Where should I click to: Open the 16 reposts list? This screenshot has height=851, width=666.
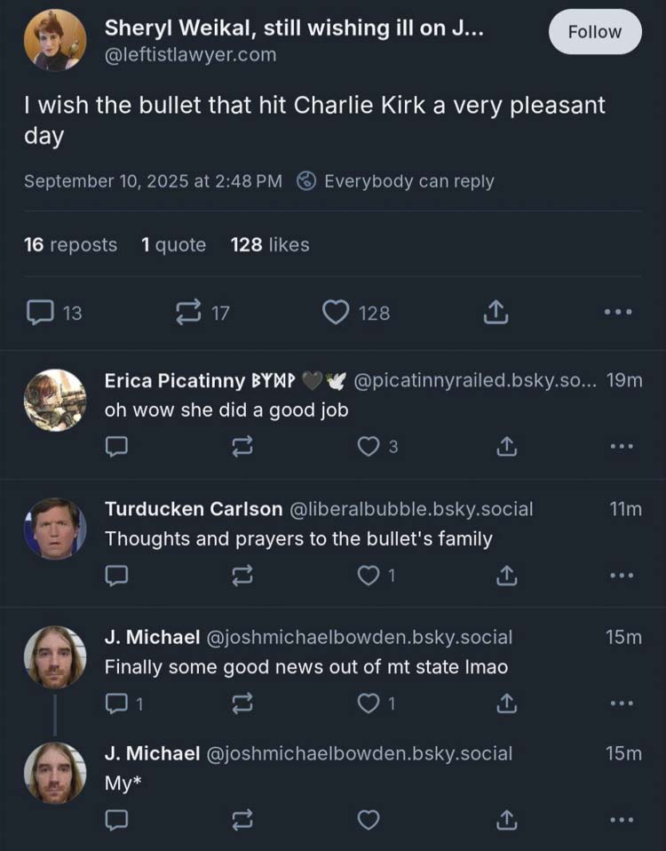[70, 244]
